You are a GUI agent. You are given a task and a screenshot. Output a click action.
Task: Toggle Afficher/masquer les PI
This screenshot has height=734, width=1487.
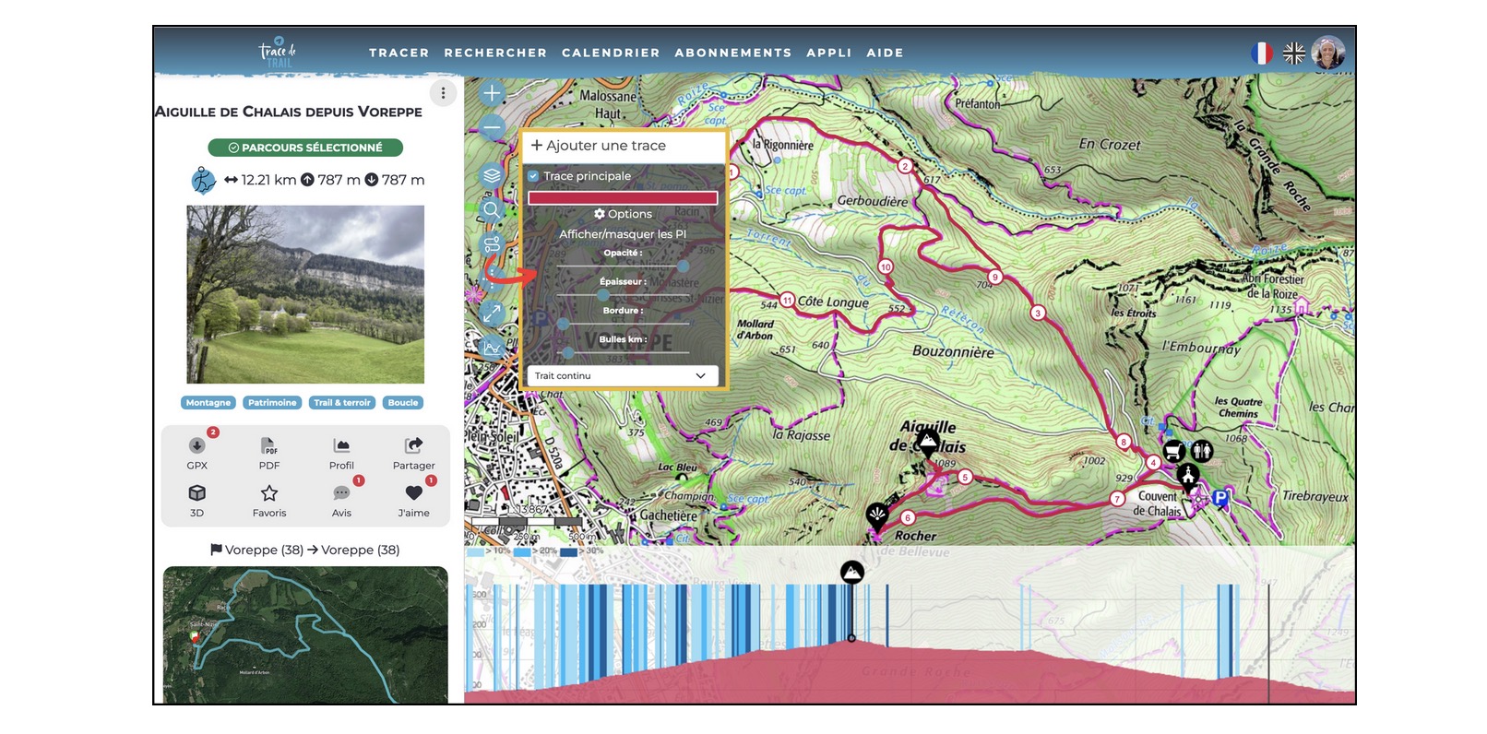point(623,234)
